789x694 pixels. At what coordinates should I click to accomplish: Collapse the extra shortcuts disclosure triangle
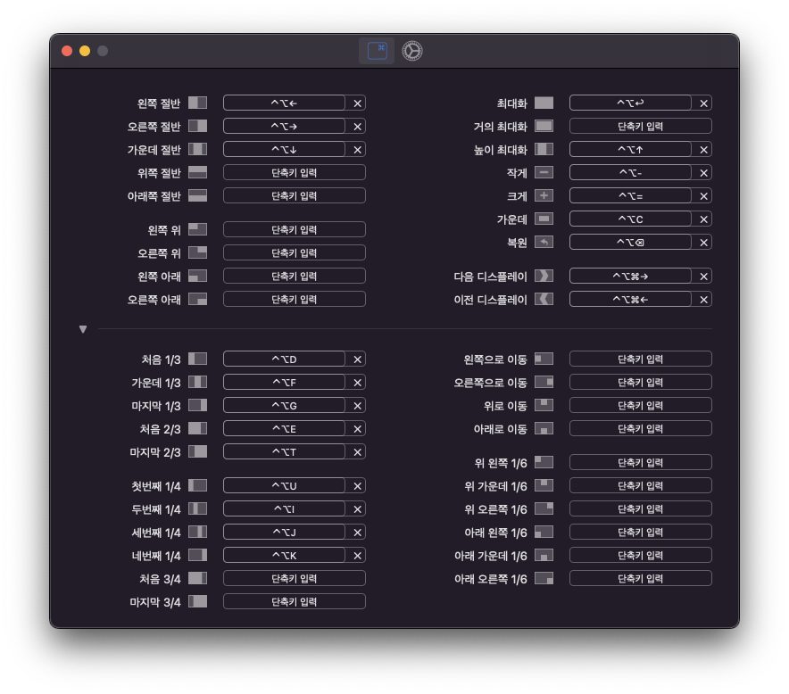(83, 329)
